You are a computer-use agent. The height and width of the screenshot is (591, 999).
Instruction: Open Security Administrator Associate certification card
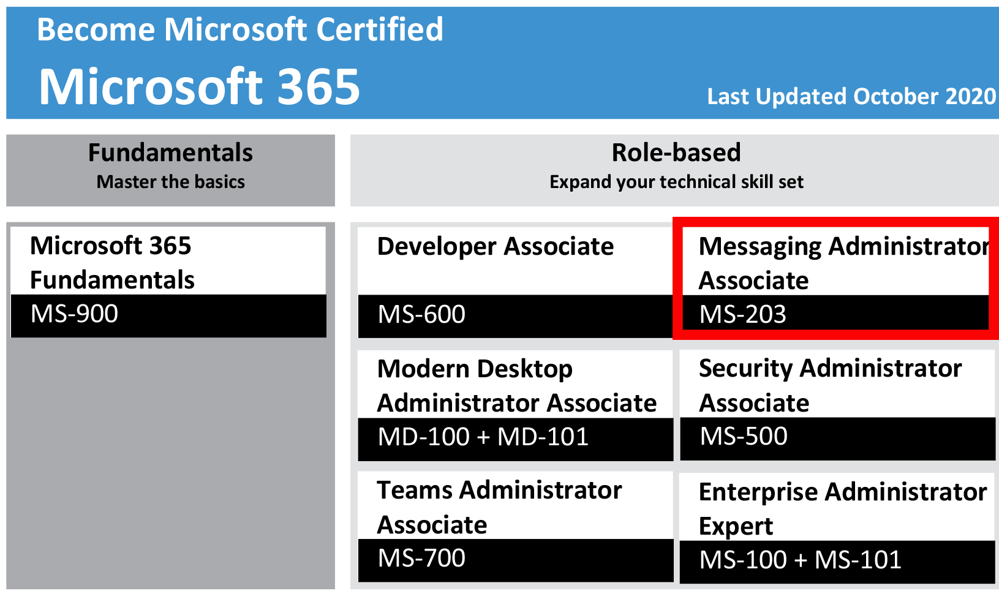coord(837,405)
